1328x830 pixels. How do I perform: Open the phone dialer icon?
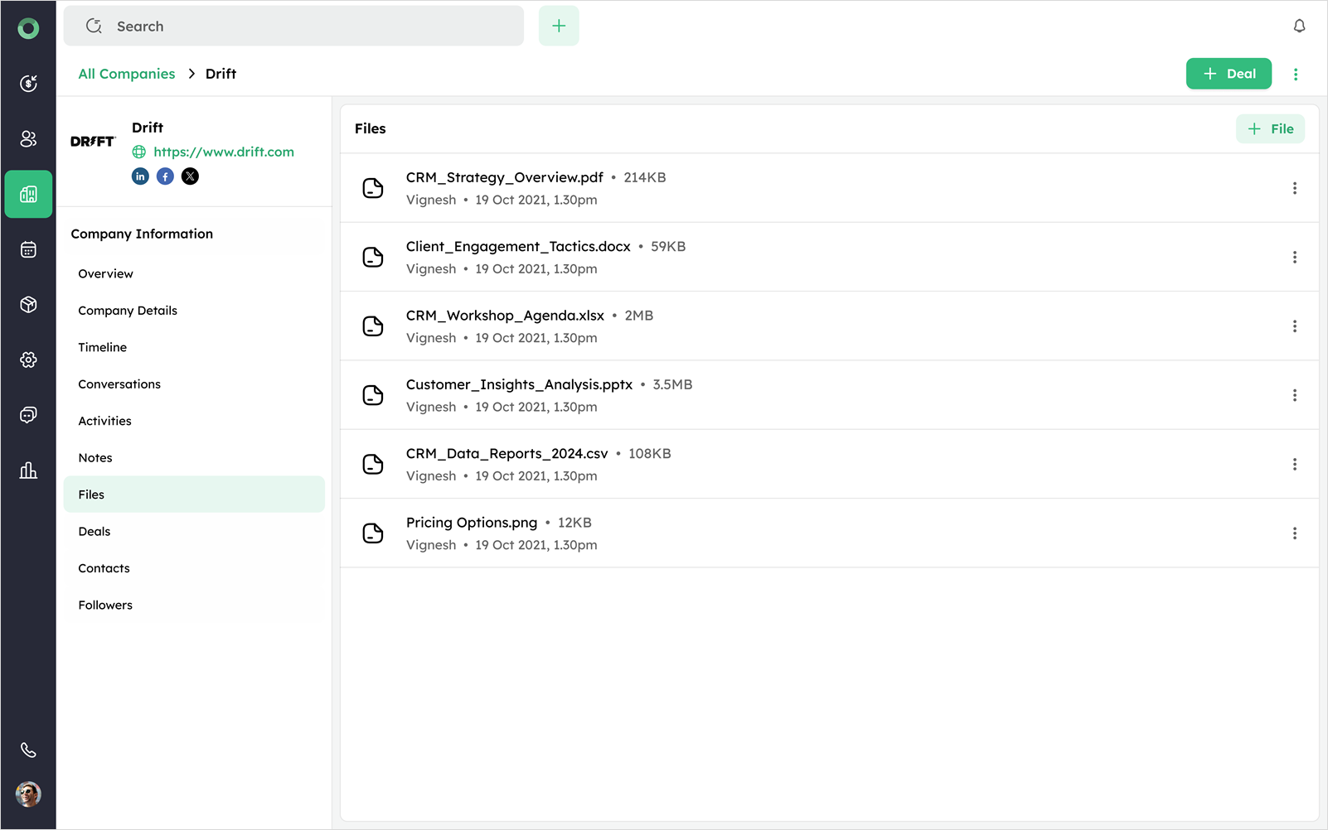tap(28, 750)
